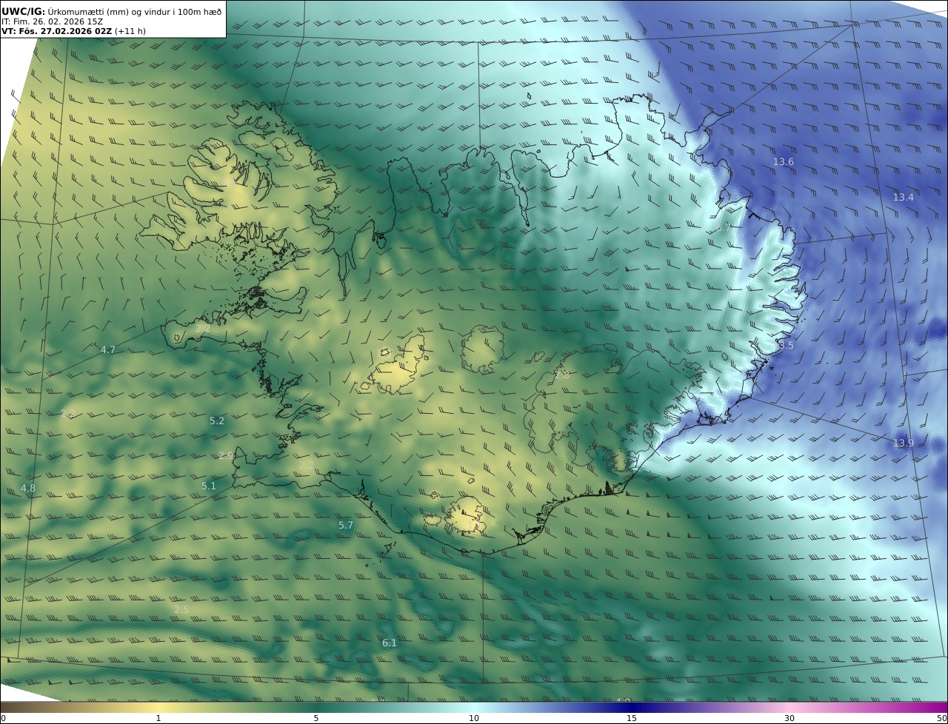Screen dimensions: 948x724
Task: Click the 5.2 value label
Action: tap(216, 420)
